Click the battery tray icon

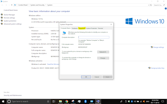[138, 101]
